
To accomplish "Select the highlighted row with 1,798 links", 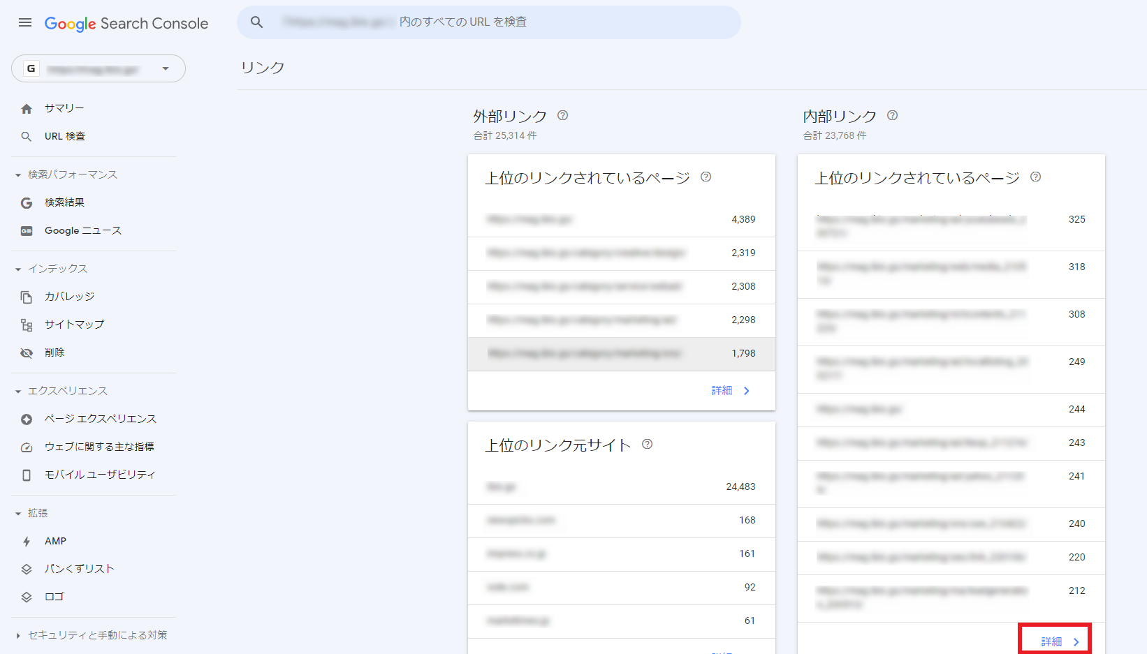I will pos(622,354).
